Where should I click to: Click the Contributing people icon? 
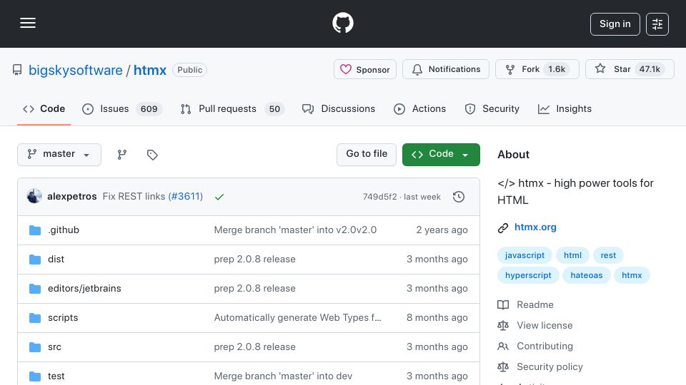coord(503,346)
